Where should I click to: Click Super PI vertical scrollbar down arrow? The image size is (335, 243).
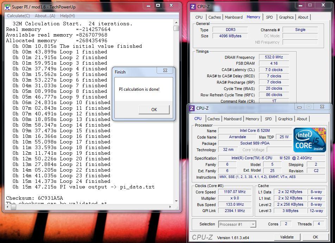click(176, 201)
